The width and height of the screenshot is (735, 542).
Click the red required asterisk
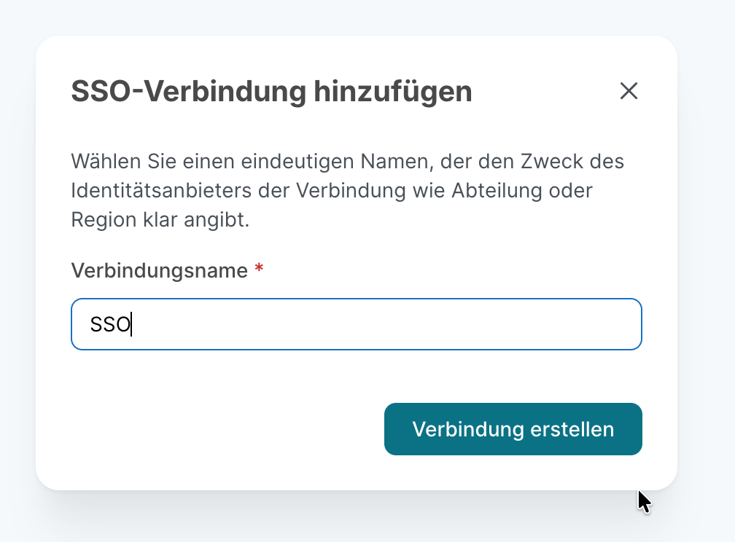pyautogui.click(x=259, y=270)
